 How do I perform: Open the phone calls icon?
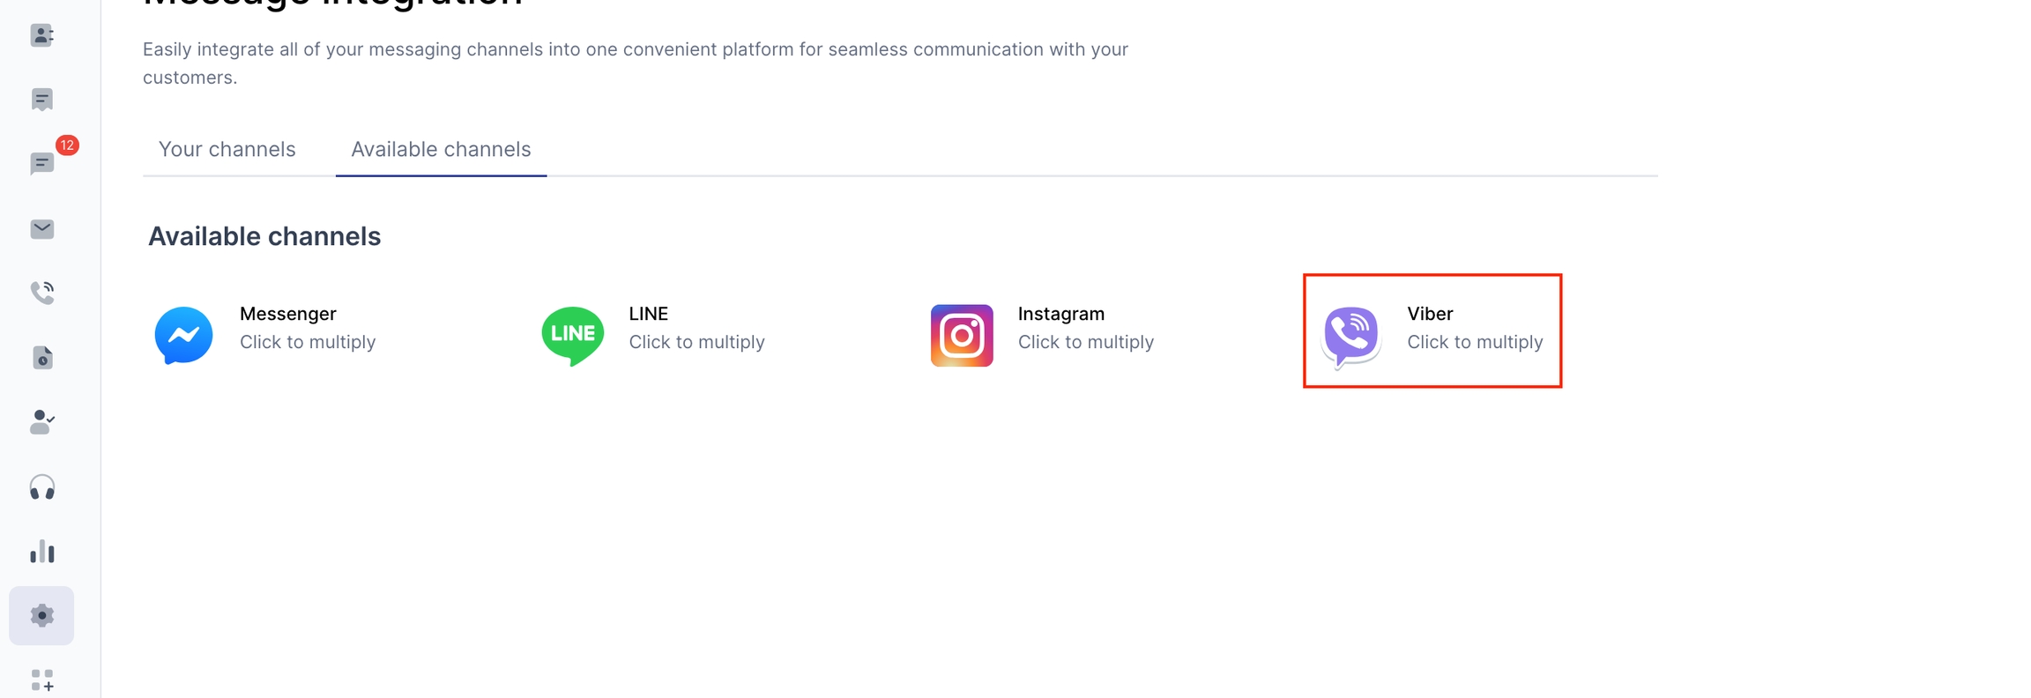point(41,293)
